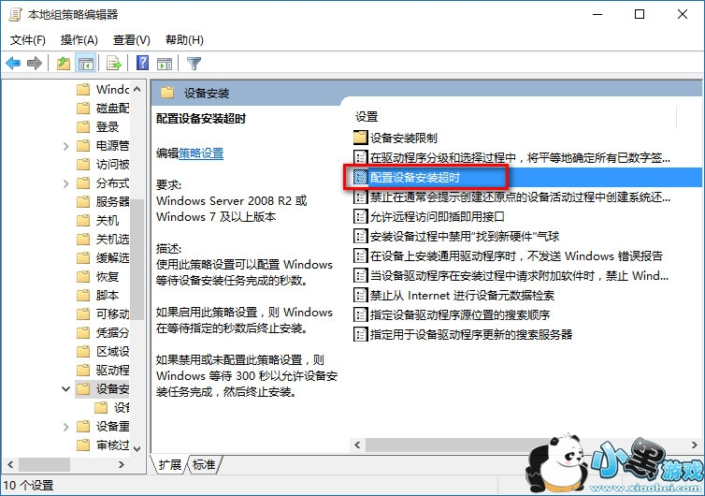Expand the 电源管 tree node chevron

tap(65, 146)
